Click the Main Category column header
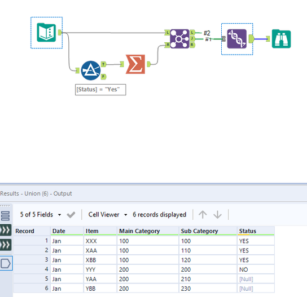Screen dimensions: 307x297 tap(148, 231)
